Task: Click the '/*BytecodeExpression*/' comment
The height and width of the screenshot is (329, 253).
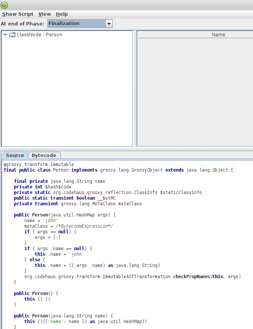Action: click(x=84, y=226)
